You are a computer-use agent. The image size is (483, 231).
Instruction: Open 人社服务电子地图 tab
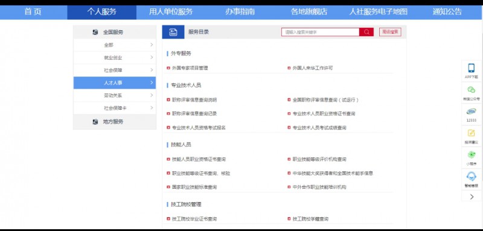(379, 12)
